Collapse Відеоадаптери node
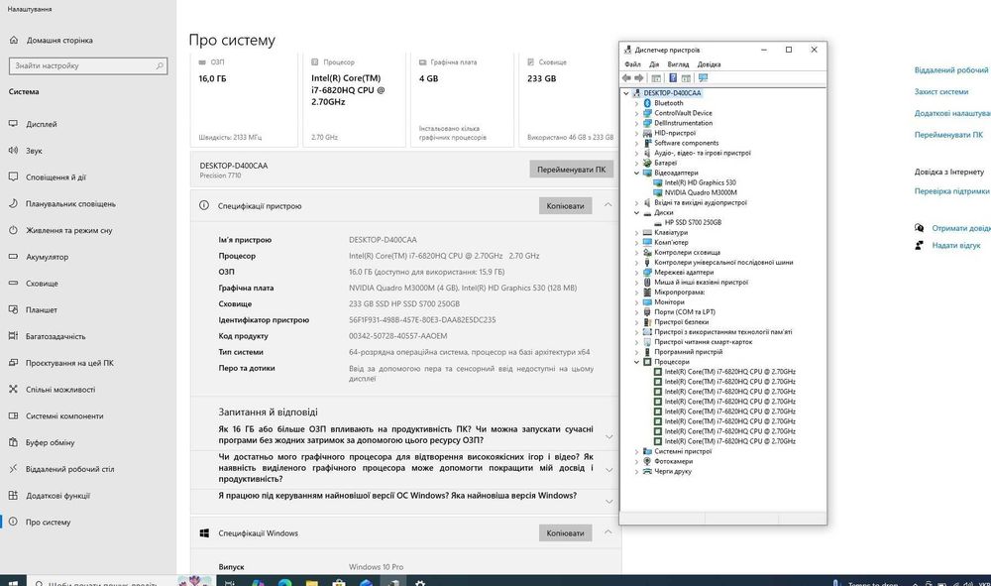 pyautogui.click(x=636, y=173)
